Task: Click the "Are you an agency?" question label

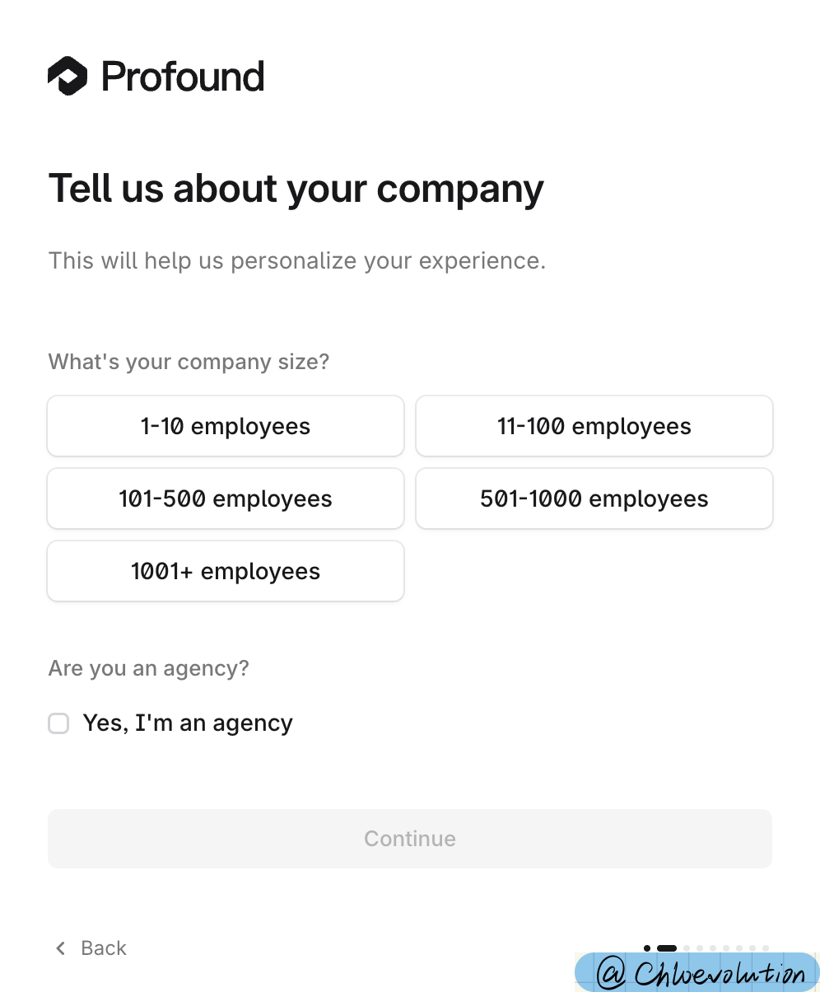Action: [x=148, y=668]
